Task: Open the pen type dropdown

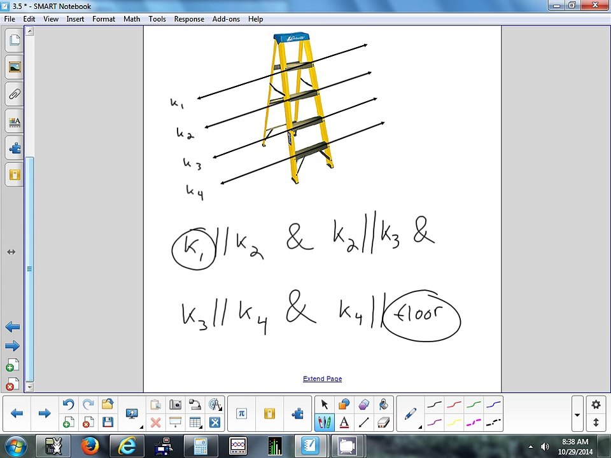Action: coord(411,413)
